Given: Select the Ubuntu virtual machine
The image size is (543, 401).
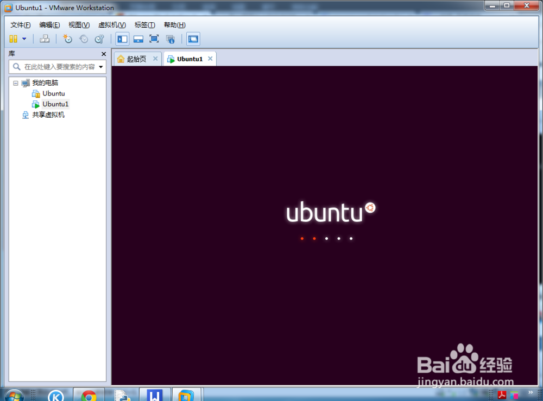Looking at the screenshot, I should pyautogui.click(x=53, y=93).
